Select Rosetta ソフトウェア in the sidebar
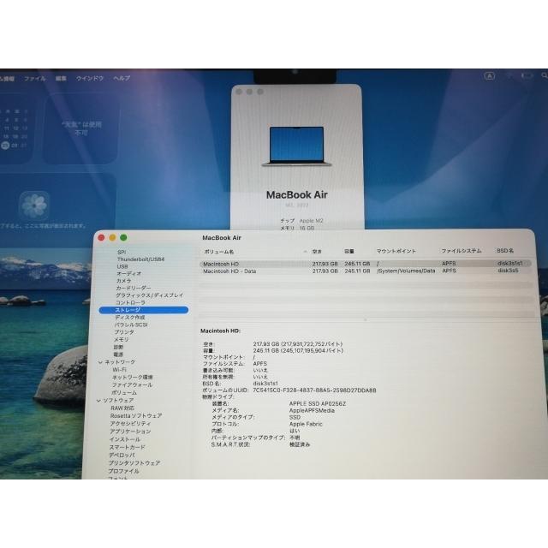The image size is (548, 548). 136,416
